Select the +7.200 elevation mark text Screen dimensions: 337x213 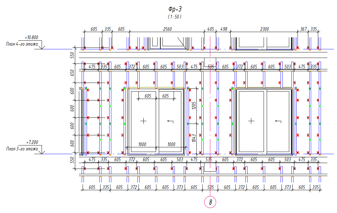31,143
